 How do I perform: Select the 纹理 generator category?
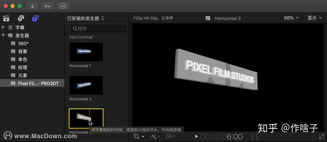pyautogui.click(x=32, y=67)
